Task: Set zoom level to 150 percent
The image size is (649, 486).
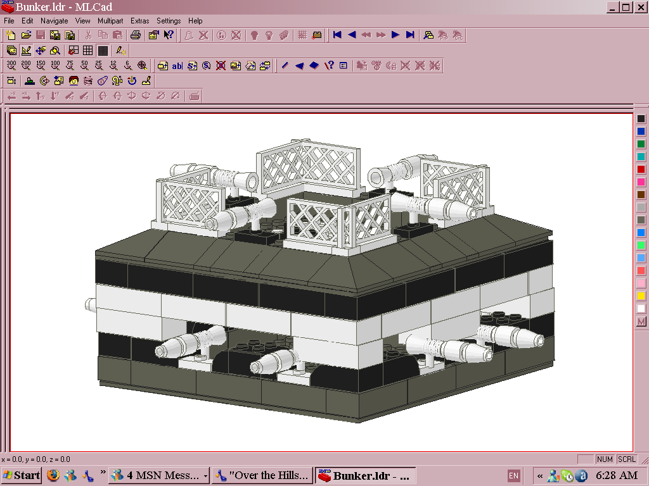Action: pyautogui.click(x=41, y=65)
